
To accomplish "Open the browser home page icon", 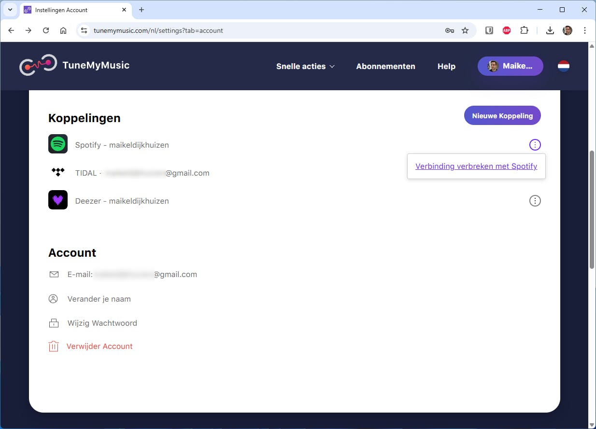I will tap(63, 30).
